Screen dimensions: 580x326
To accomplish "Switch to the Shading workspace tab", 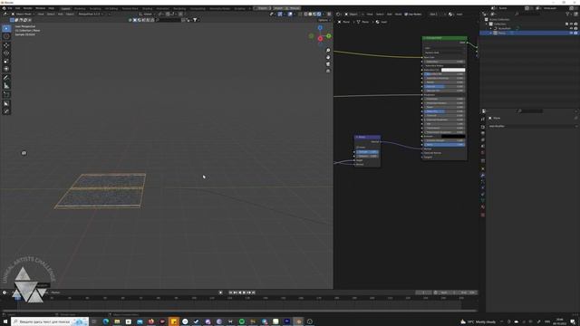I will tap(147, 8).
